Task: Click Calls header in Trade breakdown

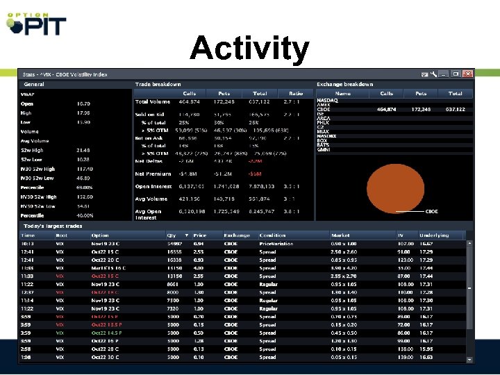Action: pos(189,94)
